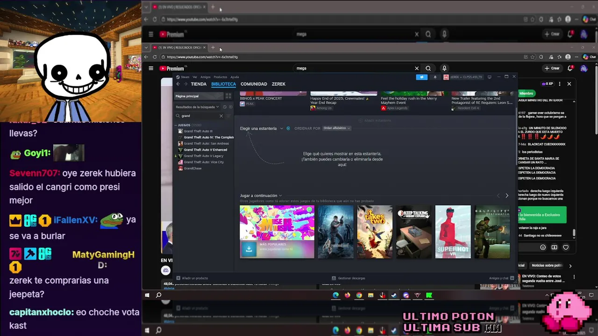Select Grand Theft Auto III in list
The image size is (598, 336).
coord(198,131)
